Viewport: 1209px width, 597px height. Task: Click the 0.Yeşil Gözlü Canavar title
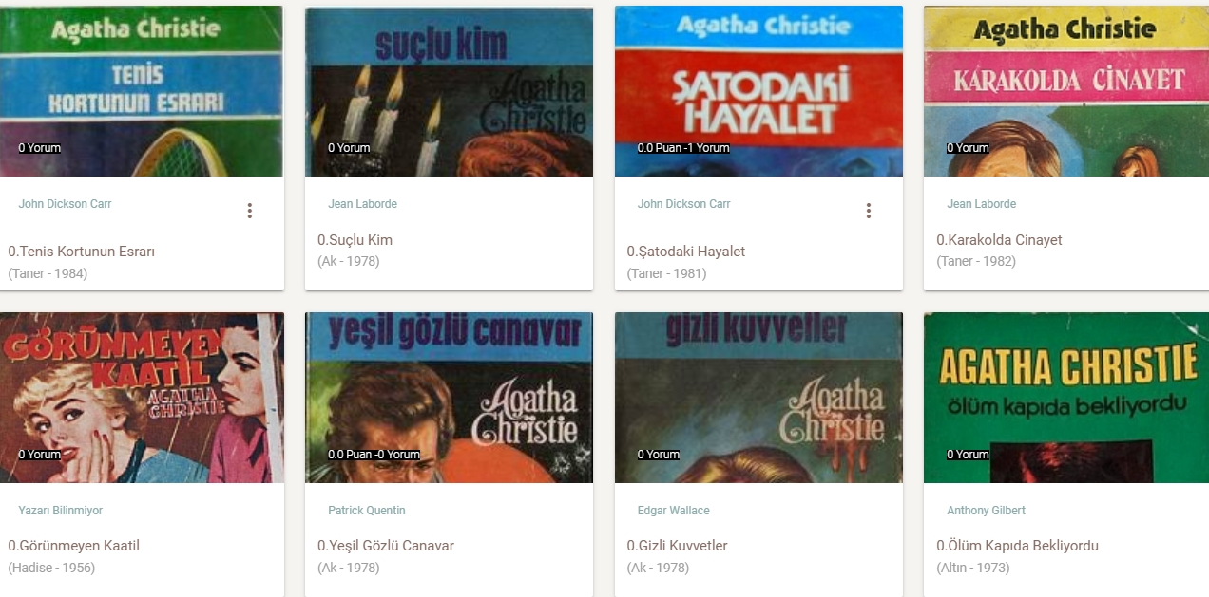386,546
